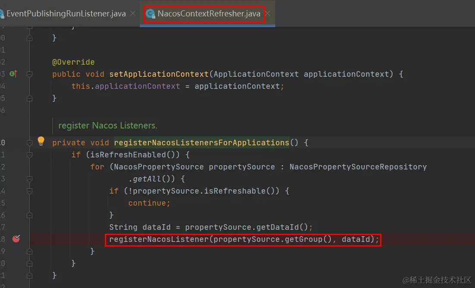Screen dimensions: 475x288
Task: Click NacosPropertySourceRepository class reference
Action: pyautogui.click(x=358, y=167)
